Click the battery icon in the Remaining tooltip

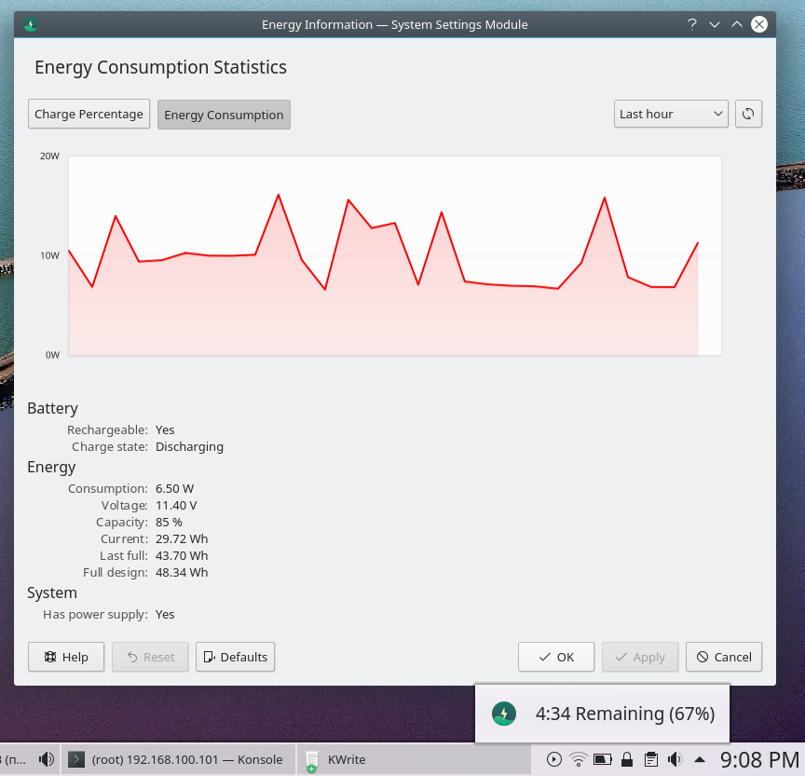[504, 714]
